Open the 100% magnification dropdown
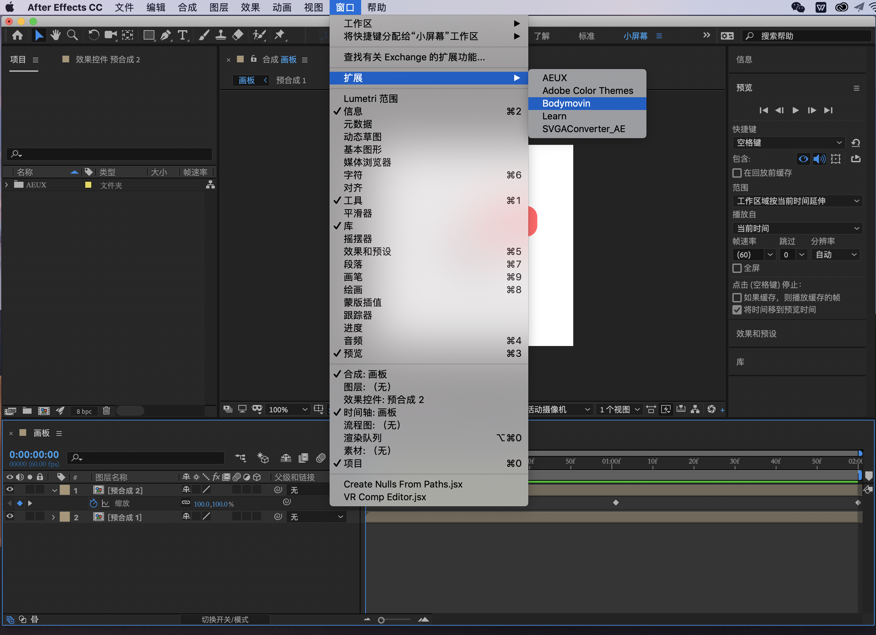 point(288,409)
